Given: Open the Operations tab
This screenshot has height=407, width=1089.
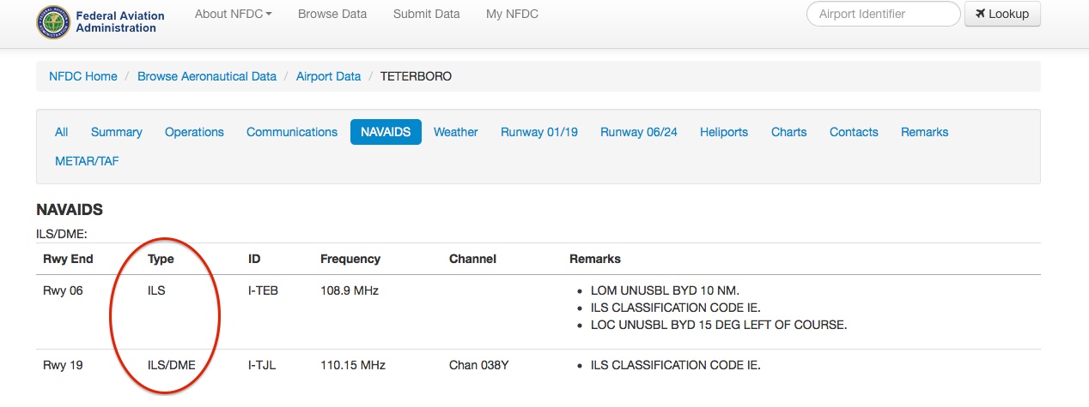Looking at the screenshot, I should tap(194, 132).
